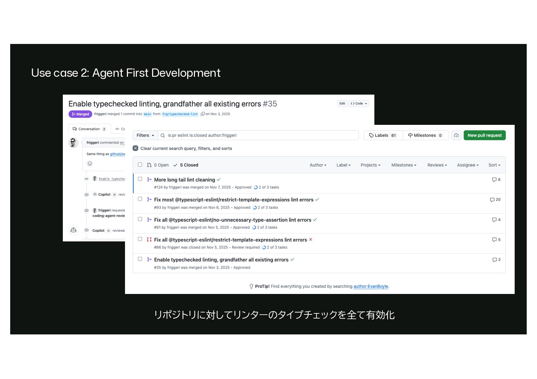
Task: Open comments icon showing 6 comments
Action: click(x=494, y=180)
